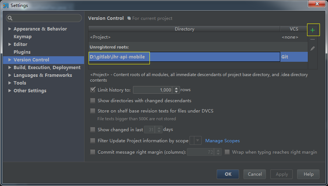328x186 pixels.
Task: Select Plugins in settings tree
Action: [22, 52]
